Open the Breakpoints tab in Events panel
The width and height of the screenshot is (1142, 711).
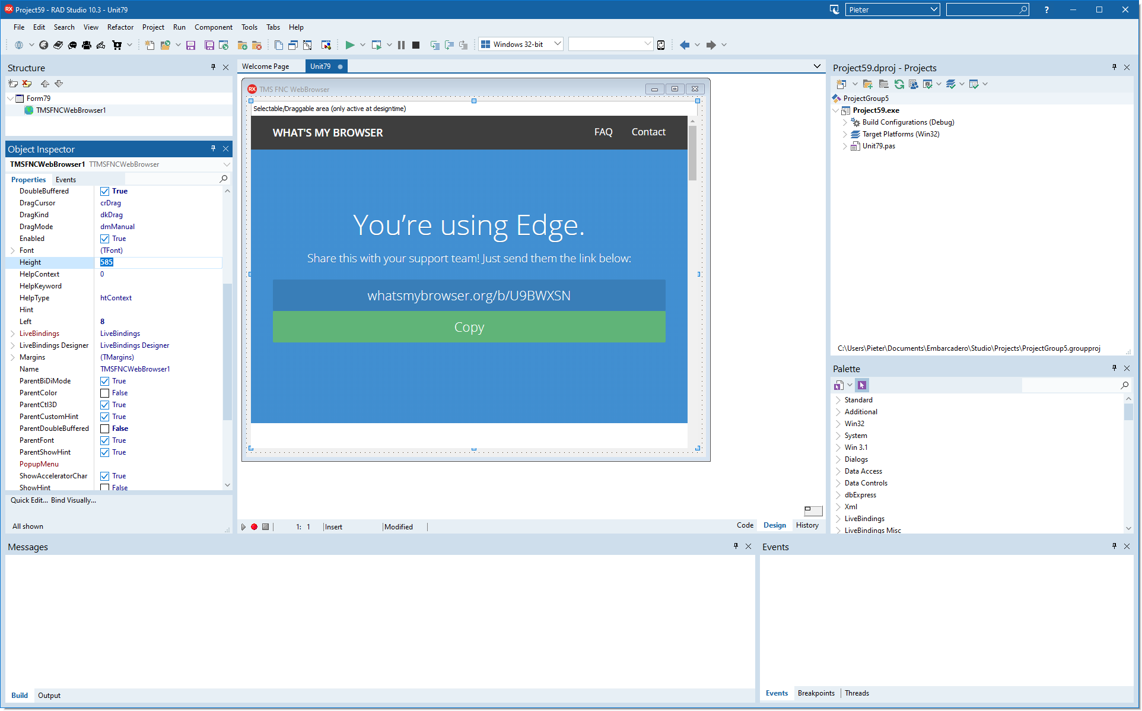point(816,693)
